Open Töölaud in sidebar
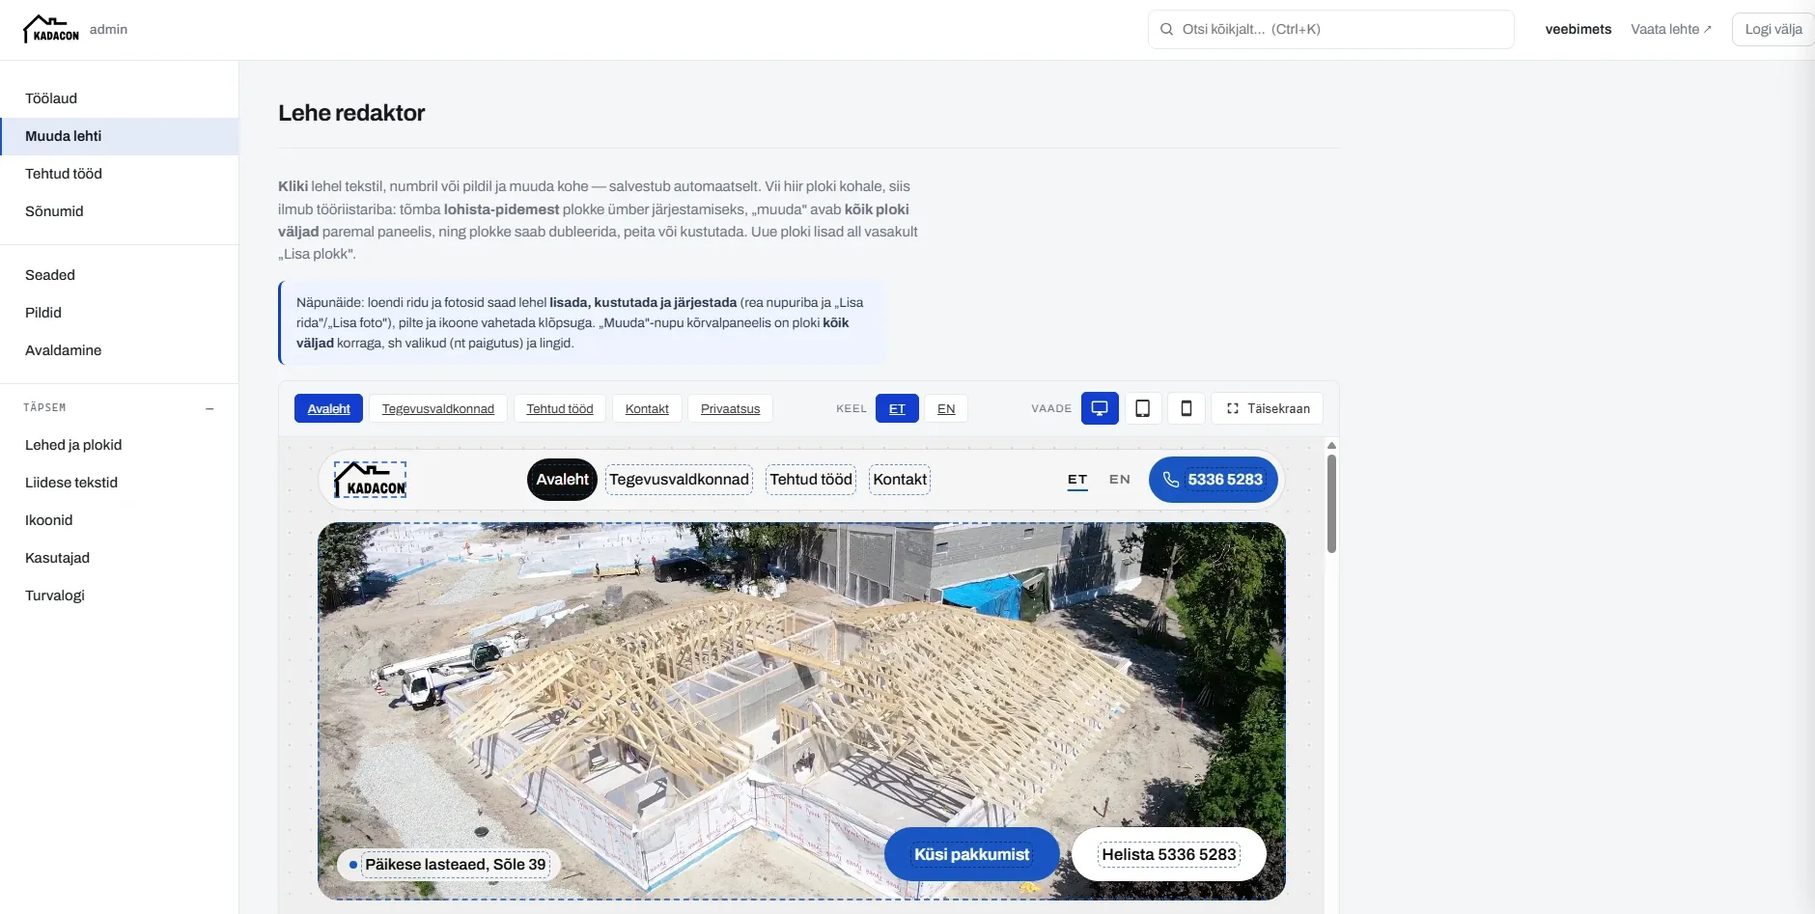 click(x=120, y=98)
